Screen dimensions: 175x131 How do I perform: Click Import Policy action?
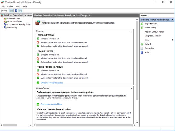point(151,24)
